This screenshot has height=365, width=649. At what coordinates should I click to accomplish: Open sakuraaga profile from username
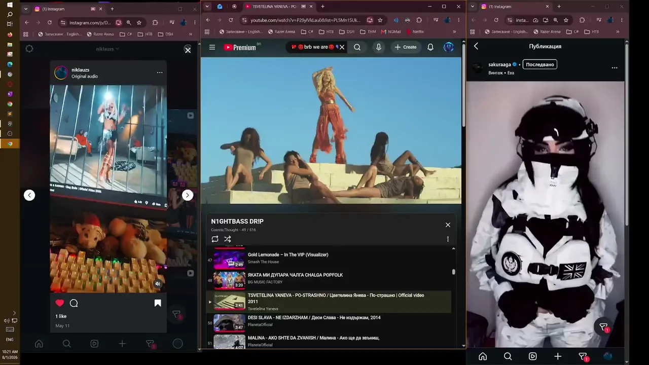click(x=499, y=64)
